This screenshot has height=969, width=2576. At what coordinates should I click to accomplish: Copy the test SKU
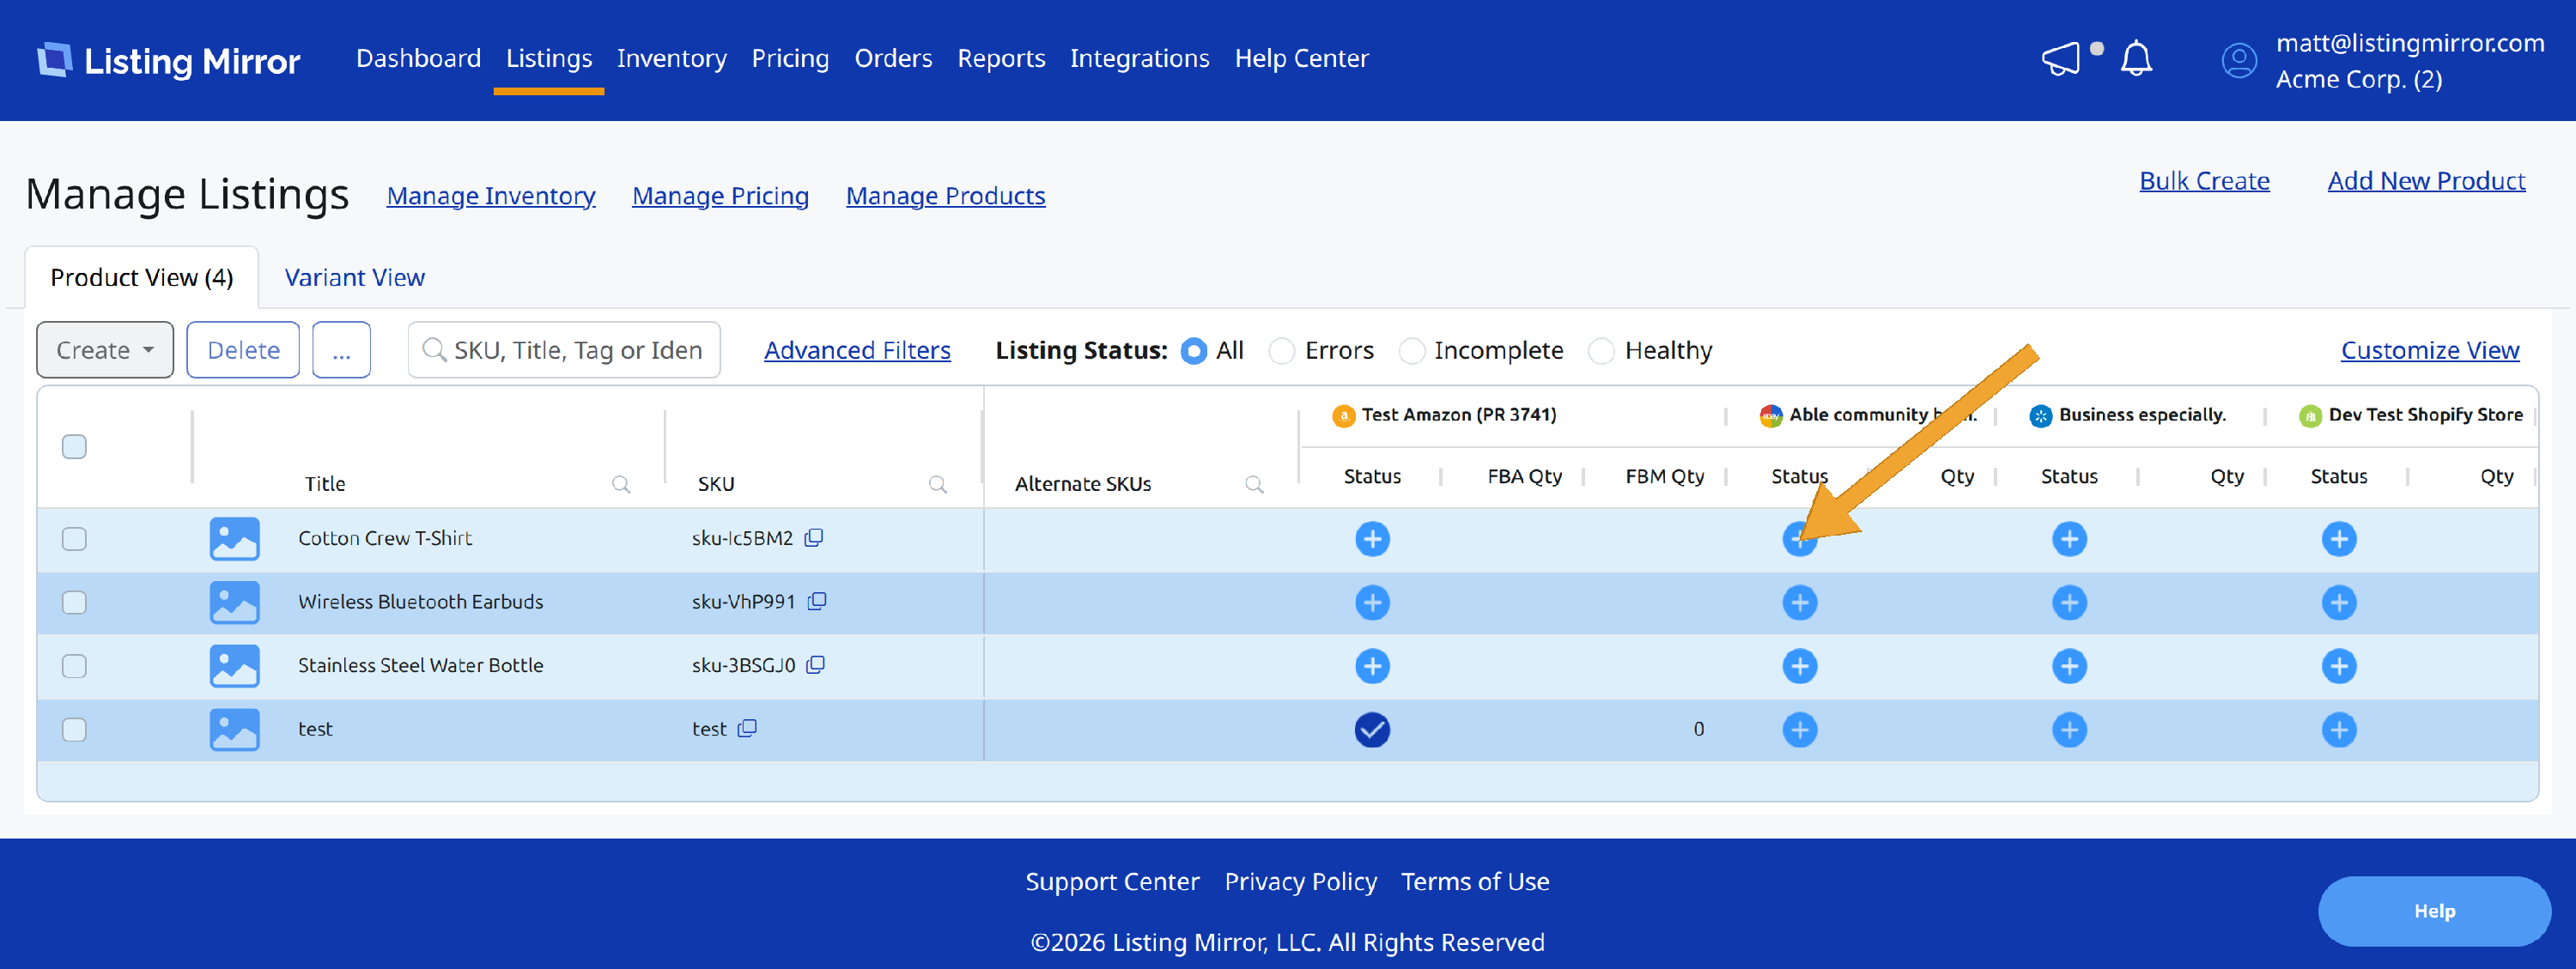tap(747, 729)
